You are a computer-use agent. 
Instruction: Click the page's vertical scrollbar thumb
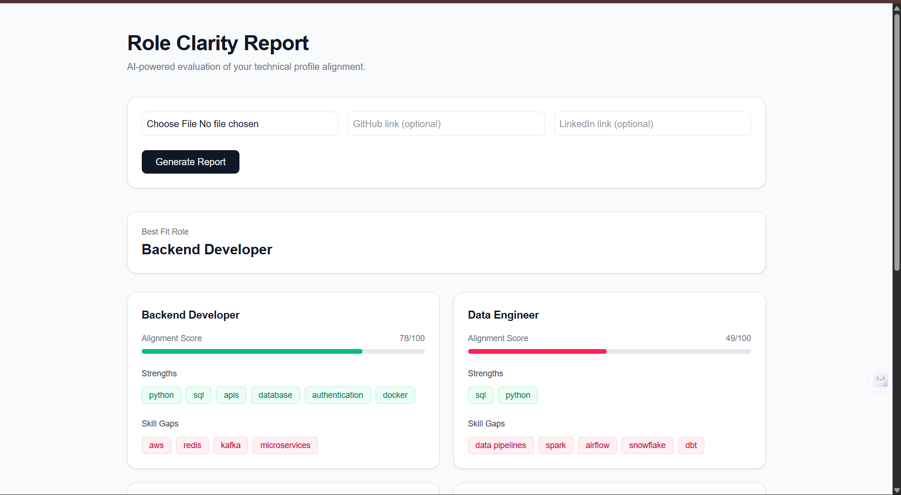[897, 142]
